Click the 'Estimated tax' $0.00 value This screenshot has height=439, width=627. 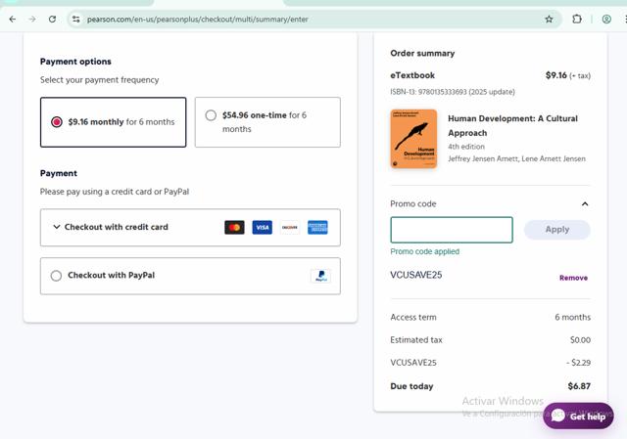pyautogui.click(x=580, y=340)
